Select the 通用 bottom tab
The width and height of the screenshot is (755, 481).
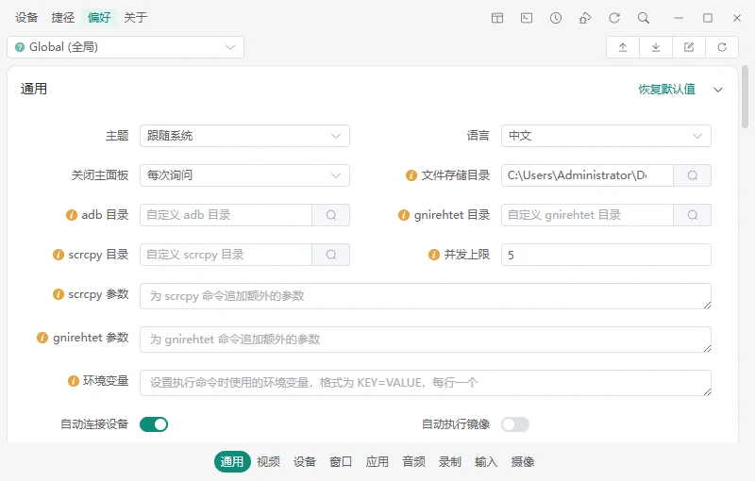click(x=232, y=462)
